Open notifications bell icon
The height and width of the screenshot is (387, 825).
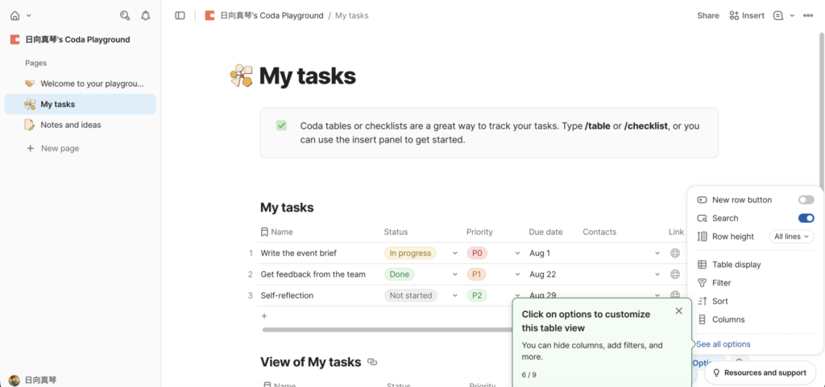[145, 15]
